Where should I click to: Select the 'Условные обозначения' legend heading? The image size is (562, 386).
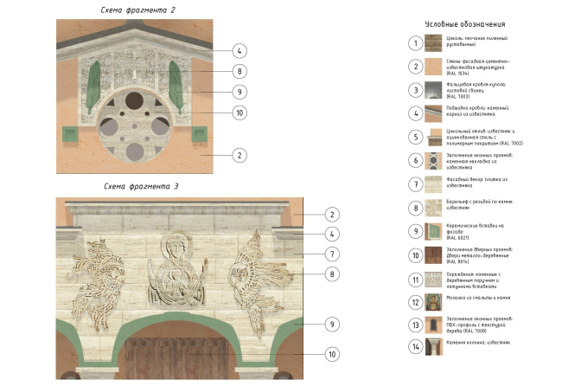(x=466, y=25)
